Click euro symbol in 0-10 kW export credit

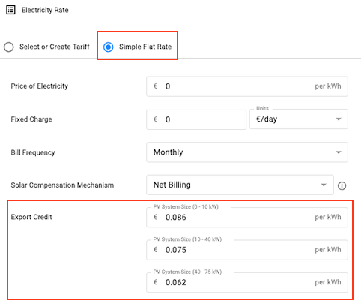[x=156, y=217]
